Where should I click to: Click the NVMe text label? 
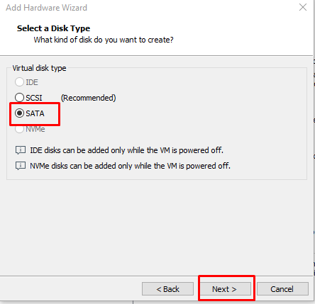(35, 129)
